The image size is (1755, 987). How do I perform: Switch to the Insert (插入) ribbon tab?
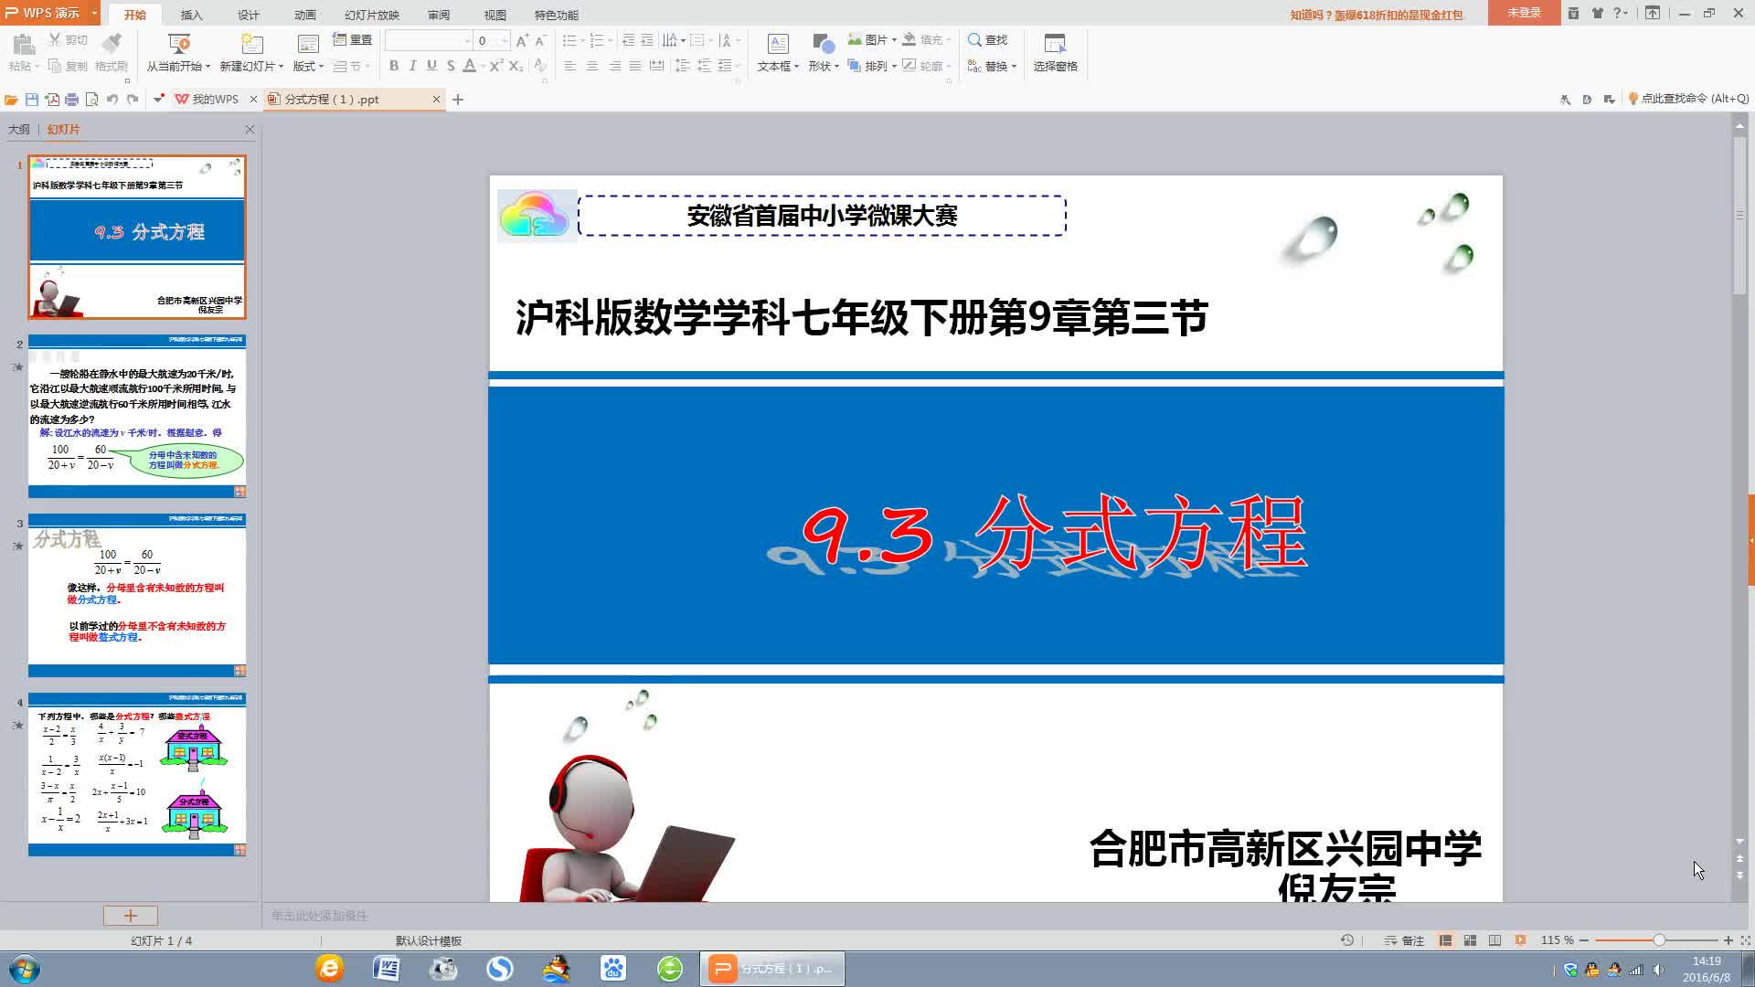(191, 15)
